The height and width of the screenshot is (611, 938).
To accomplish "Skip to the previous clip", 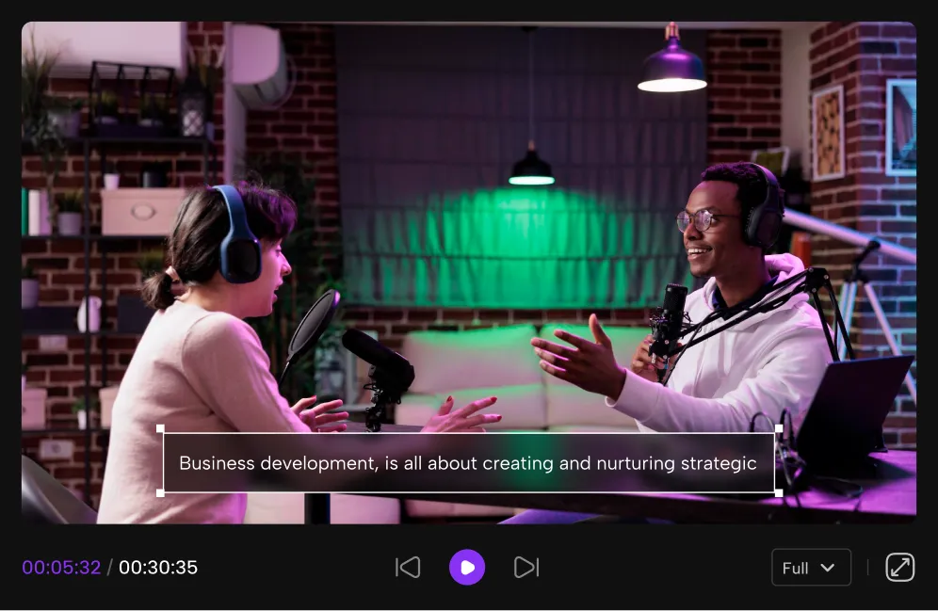I will 408,567.
